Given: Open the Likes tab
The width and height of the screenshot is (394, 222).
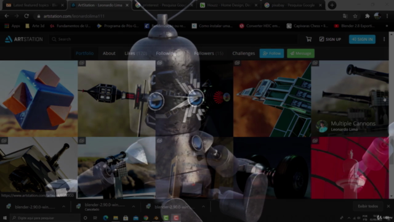Looking at the screenshot, I should pyautogui.click(x=135, y=54).
